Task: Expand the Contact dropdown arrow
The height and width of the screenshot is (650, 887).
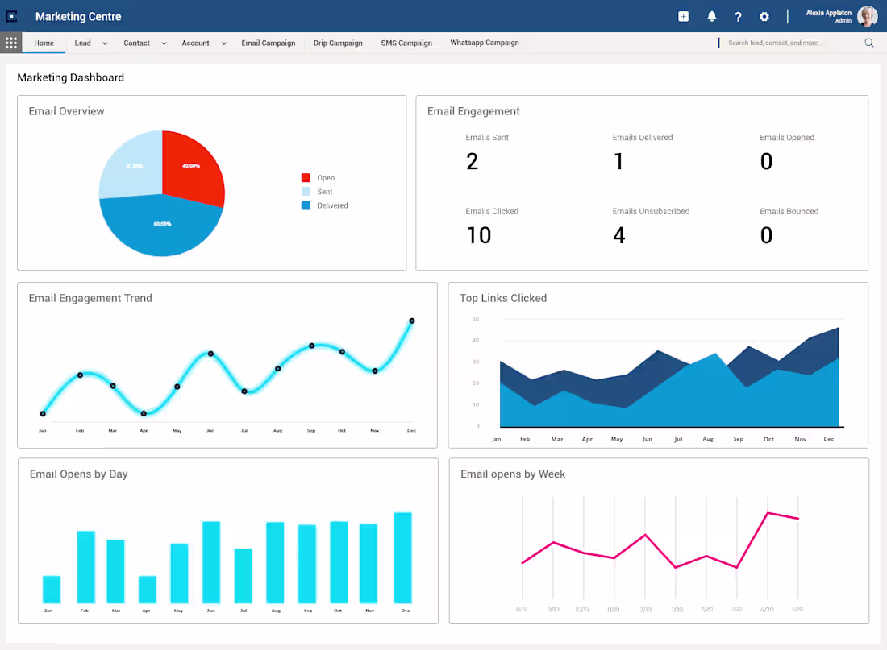Action: 163,43
